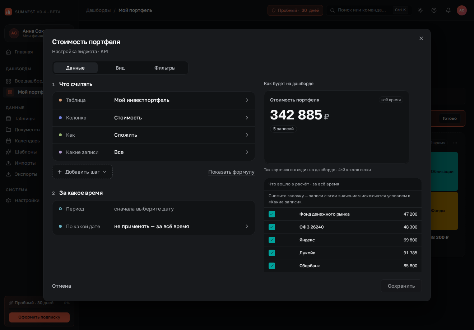
Task: Toggle the light/dark theme icon
Action: [420, 10]
